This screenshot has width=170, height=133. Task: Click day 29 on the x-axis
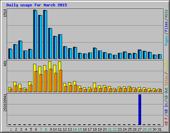click(x=149, y=129)
